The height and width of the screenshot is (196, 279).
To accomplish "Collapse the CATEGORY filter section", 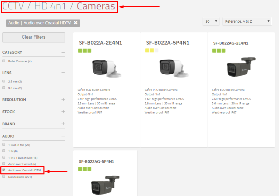I will click(63, 53).
